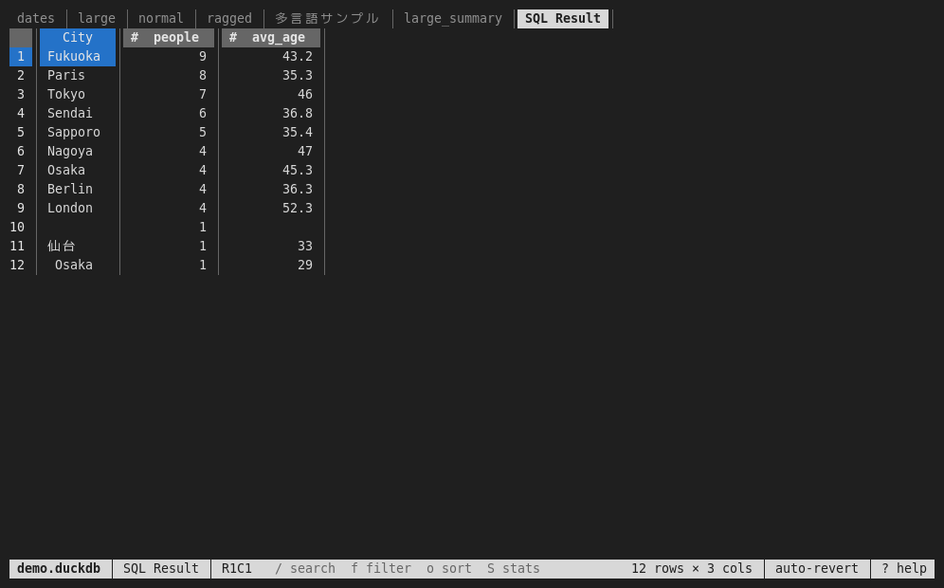This screenshot has height=588, width=944.
Task: Switch to the ragged tab
Action: pyautogui.click(x=229, y=19)
